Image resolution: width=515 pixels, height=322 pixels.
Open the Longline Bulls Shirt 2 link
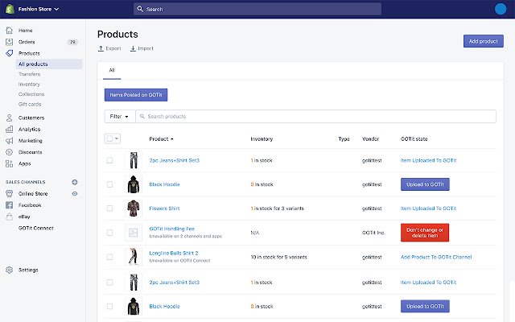coord(174,253)
